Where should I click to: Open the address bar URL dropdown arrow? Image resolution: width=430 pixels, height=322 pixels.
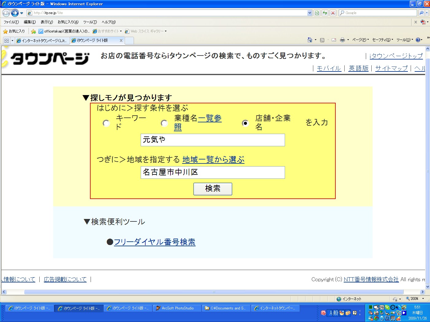pos(310,13)
